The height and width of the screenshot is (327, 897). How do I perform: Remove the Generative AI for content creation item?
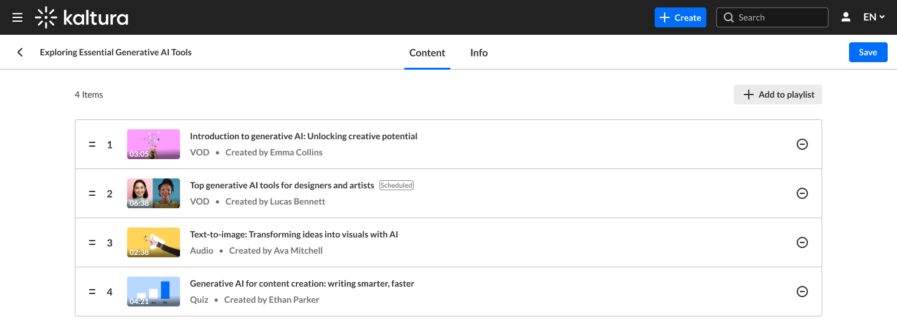point(802,292)
